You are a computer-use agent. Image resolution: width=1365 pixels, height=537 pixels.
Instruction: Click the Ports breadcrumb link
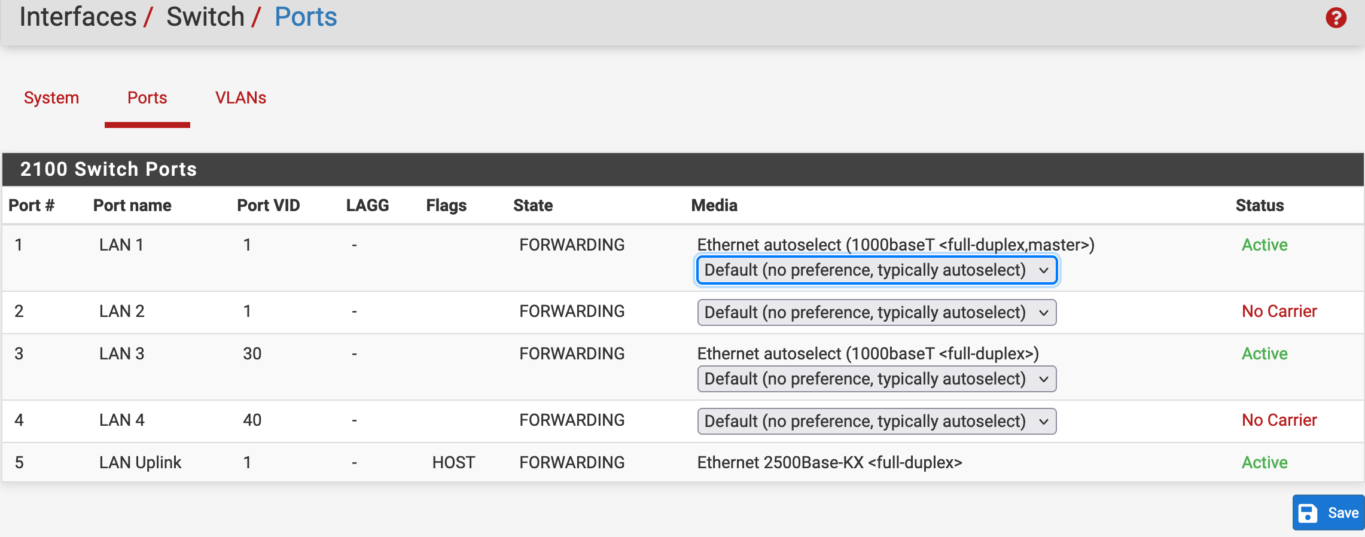306,17
